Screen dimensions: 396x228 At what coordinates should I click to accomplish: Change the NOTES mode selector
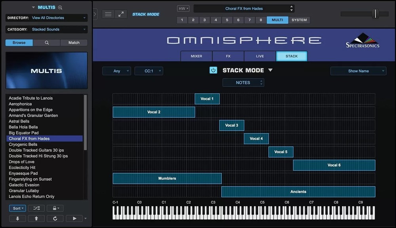(243, 83)
